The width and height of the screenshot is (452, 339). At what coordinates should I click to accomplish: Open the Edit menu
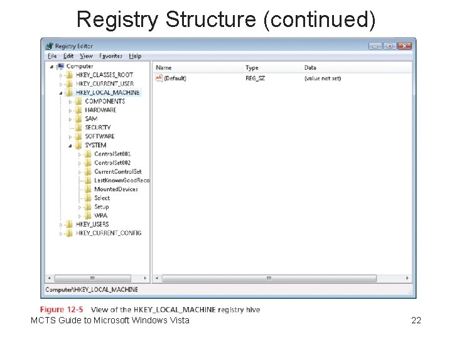[x=68, y=56]
